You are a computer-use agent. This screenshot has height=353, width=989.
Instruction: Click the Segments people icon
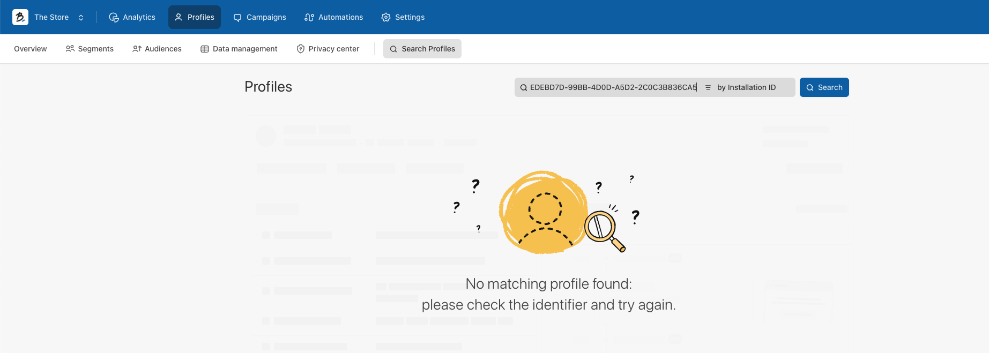(x=70, y=49)
